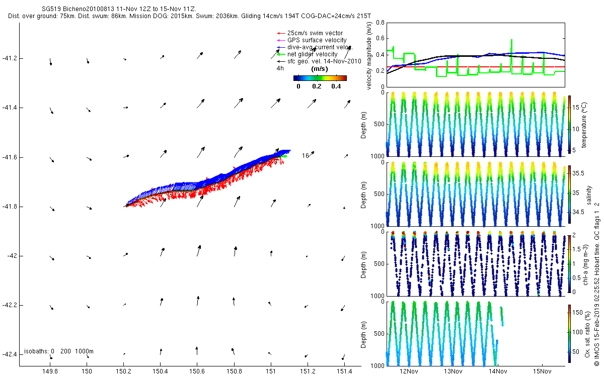The height and width of the screenshot is (377, 604).
Task: Click the '1.5' tick on the chl-a colorbar
Action: coord(576,248)
